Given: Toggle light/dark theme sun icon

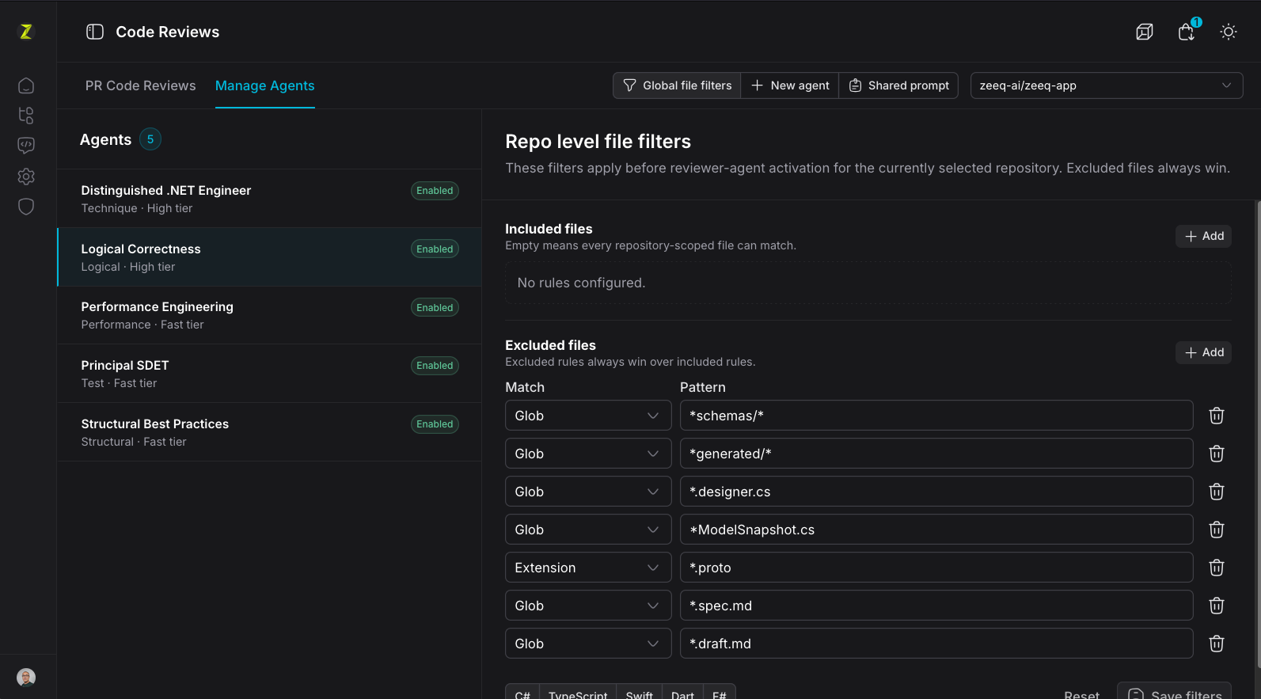Looking at the screenshot, I should point(1229,32).
